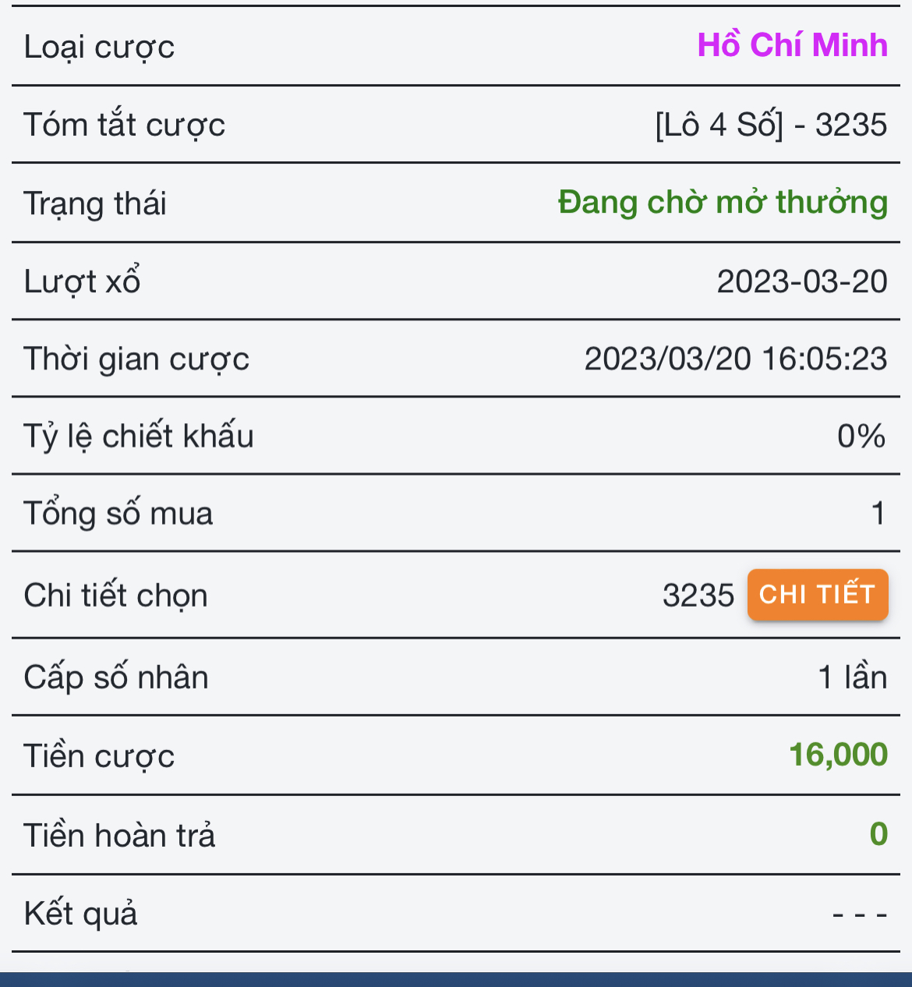The width and height of the screenshot is (912, 987).
Task: Click the orange CHI TIẾT button
Action: (x=817, y=595)
